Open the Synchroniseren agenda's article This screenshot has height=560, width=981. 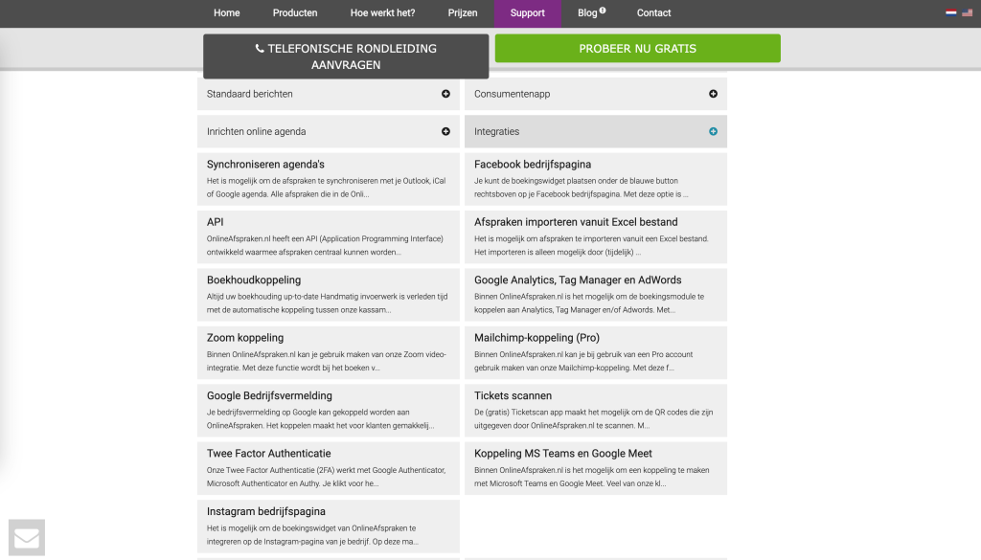tap(265, 165)
